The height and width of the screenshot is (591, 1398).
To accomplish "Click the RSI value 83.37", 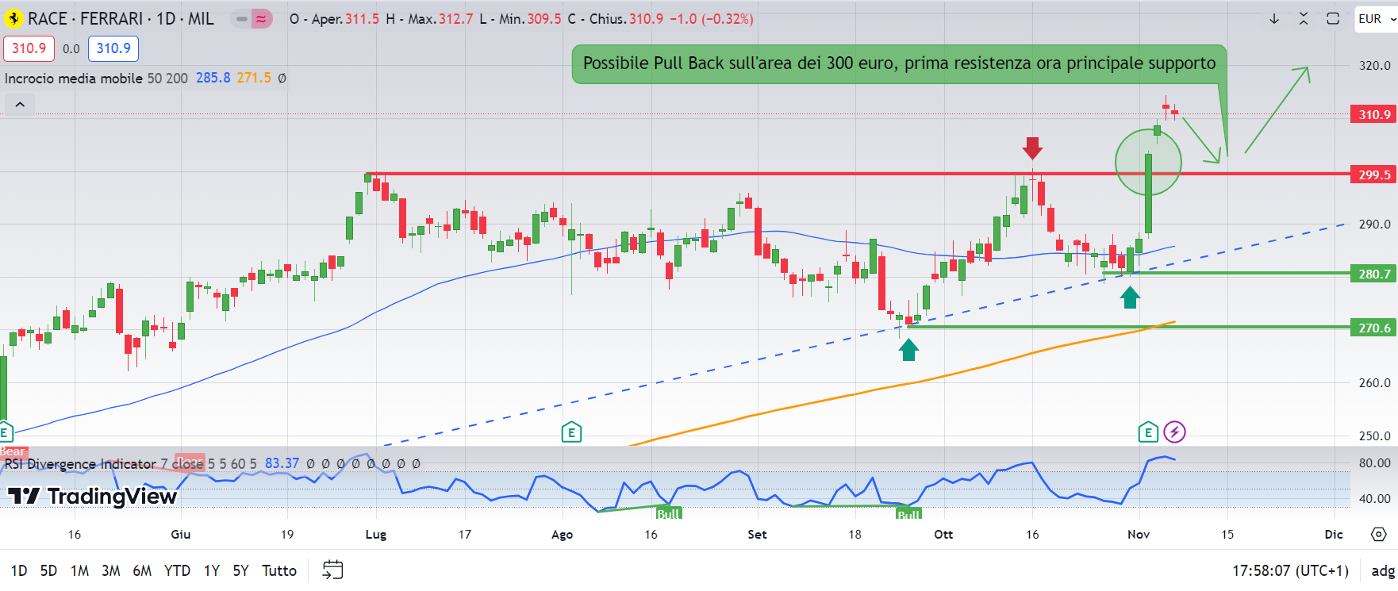I will (282, 463).
